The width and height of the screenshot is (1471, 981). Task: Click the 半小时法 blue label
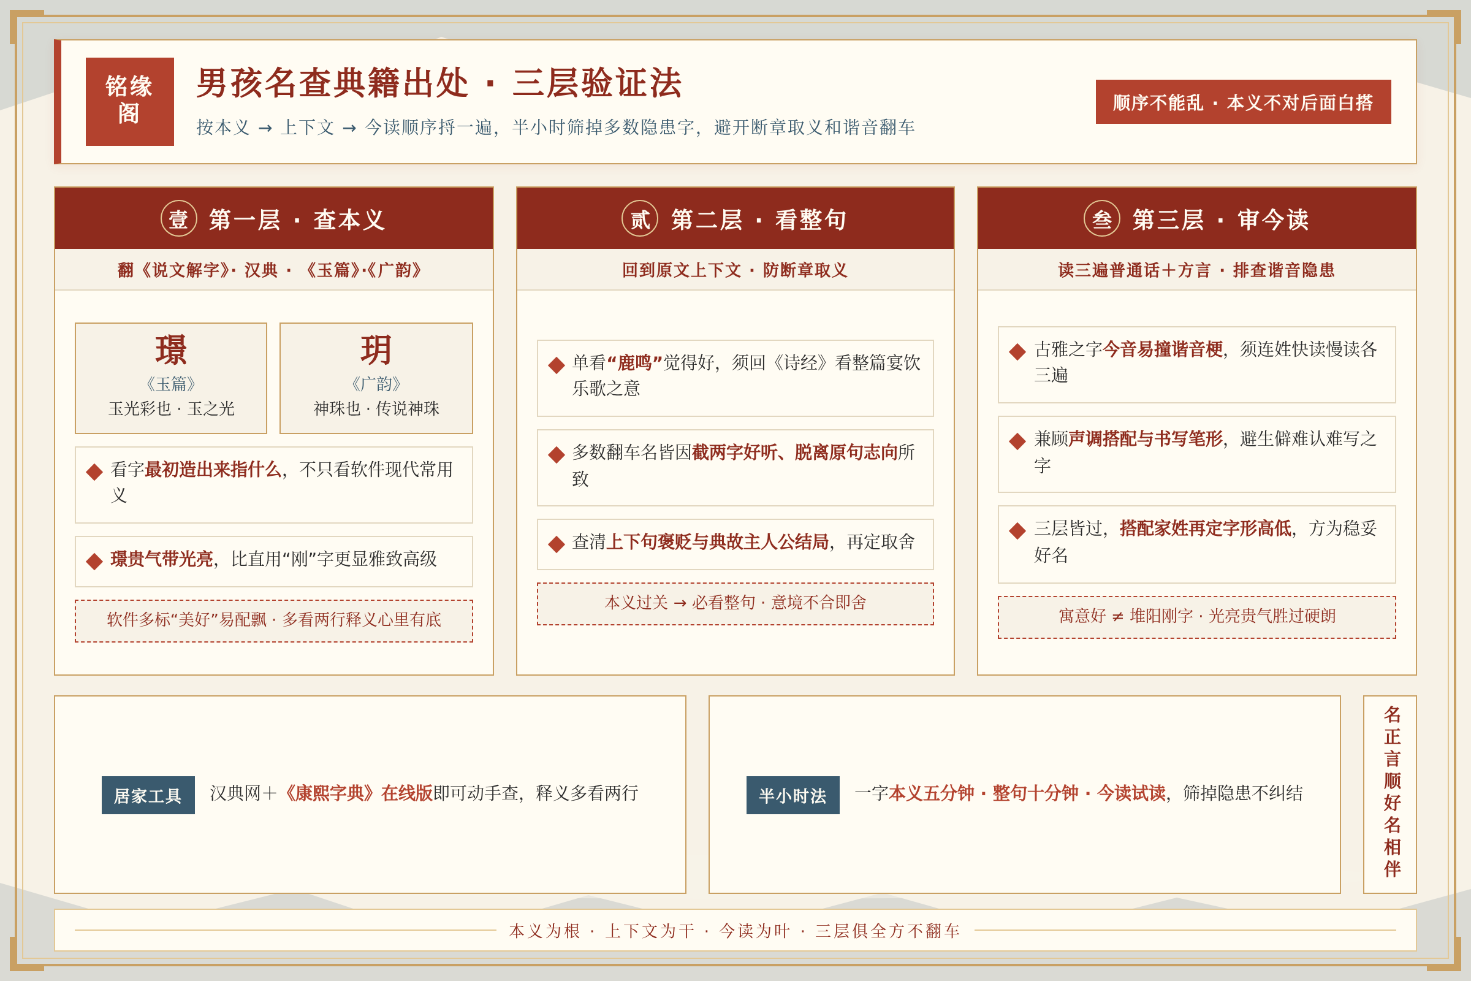[793, 795]
